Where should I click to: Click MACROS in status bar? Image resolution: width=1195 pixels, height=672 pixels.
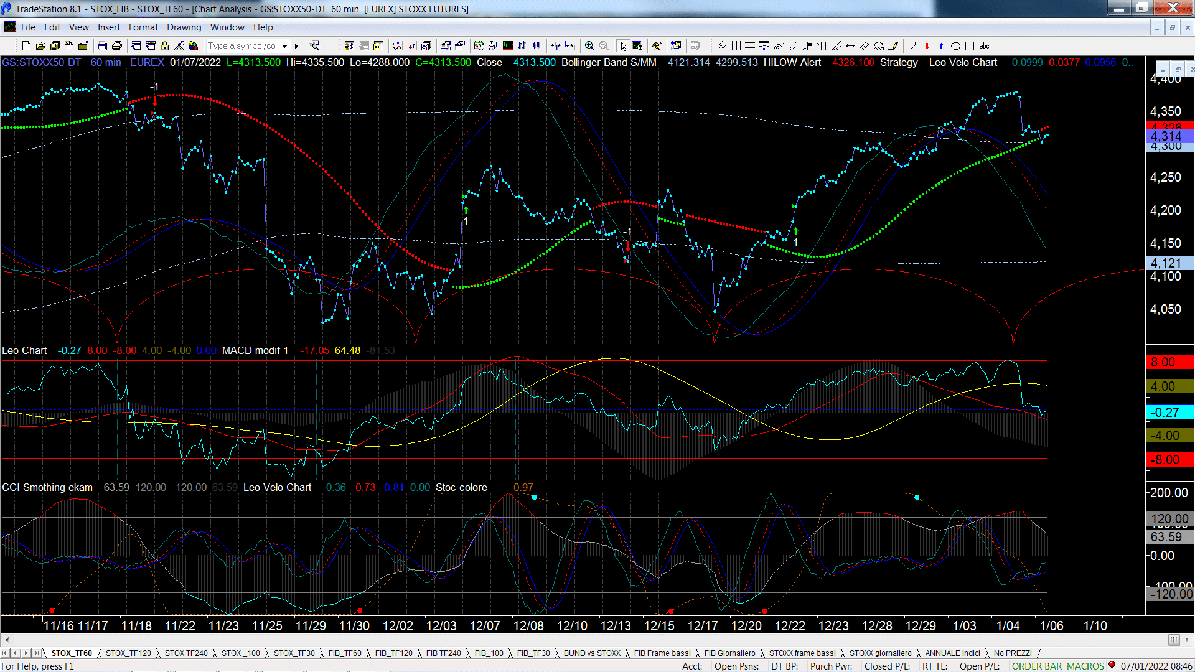(x=1085, y=666)
